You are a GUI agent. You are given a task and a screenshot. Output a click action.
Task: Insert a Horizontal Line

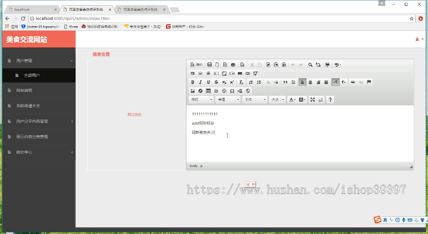[216, 91]
